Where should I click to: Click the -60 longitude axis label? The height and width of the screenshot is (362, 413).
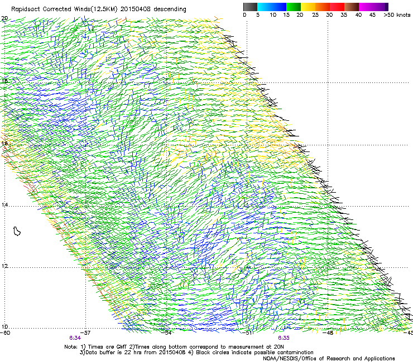click(x=5, y=333)
